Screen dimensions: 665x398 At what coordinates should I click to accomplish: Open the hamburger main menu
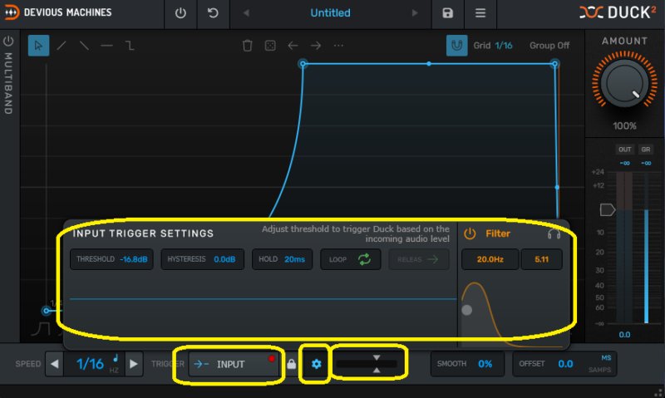(480, 13)
